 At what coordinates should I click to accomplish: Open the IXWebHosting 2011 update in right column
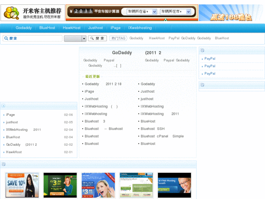pos(160,114)
